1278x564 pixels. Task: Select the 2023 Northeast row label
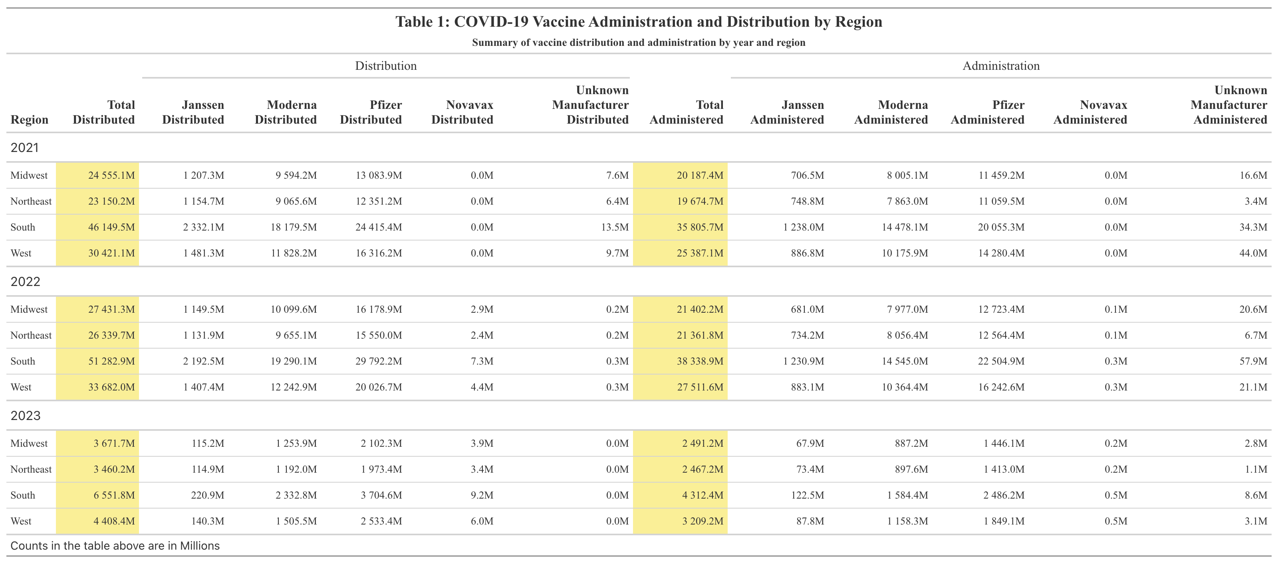point(31,469)
